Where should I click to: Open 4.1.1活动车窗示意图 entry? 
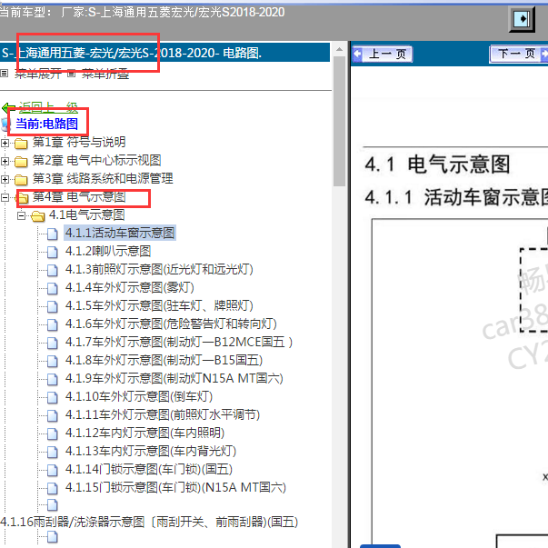120,234
